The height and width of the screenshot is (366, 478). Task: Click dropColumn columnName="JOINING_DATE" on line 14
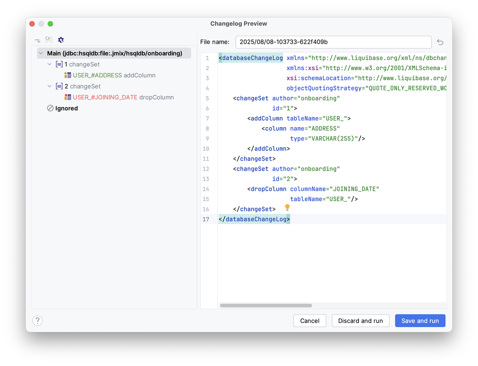pyautogui.click(x=313, y=189)
